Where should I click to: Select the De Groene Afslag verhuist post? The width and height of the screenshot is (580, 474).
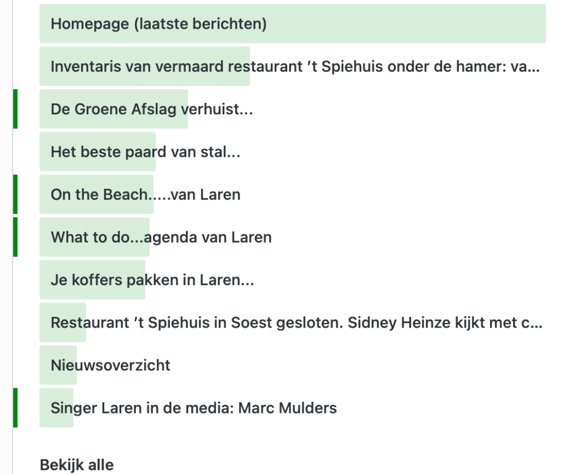151,109
